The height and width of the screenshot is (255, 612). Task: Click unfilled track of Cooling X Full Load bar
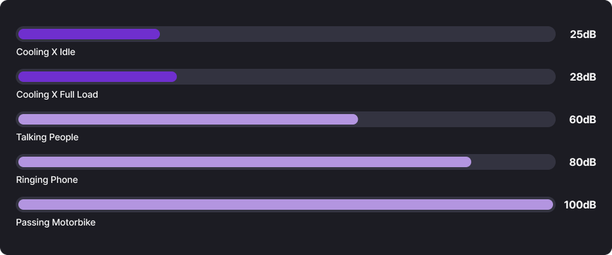tap(366, 77)
